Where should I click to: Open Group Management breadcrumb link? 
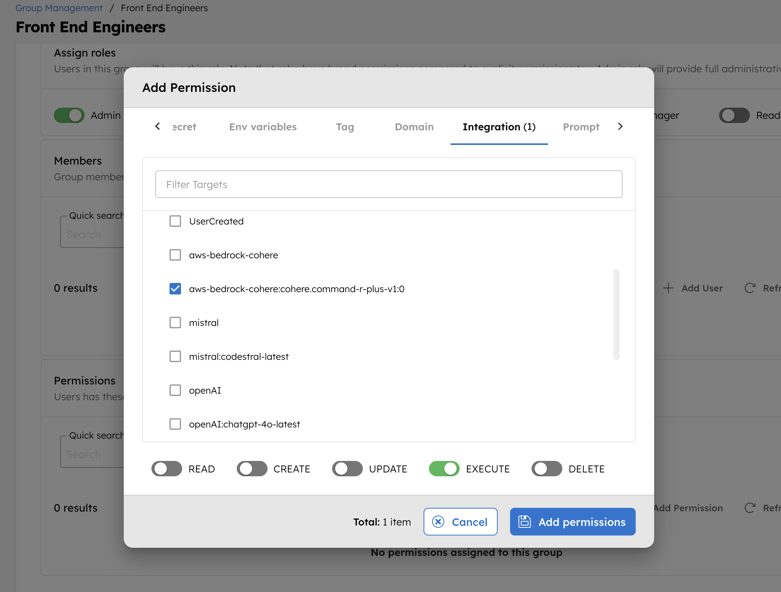pyautogui.click(x=59, y=8)
